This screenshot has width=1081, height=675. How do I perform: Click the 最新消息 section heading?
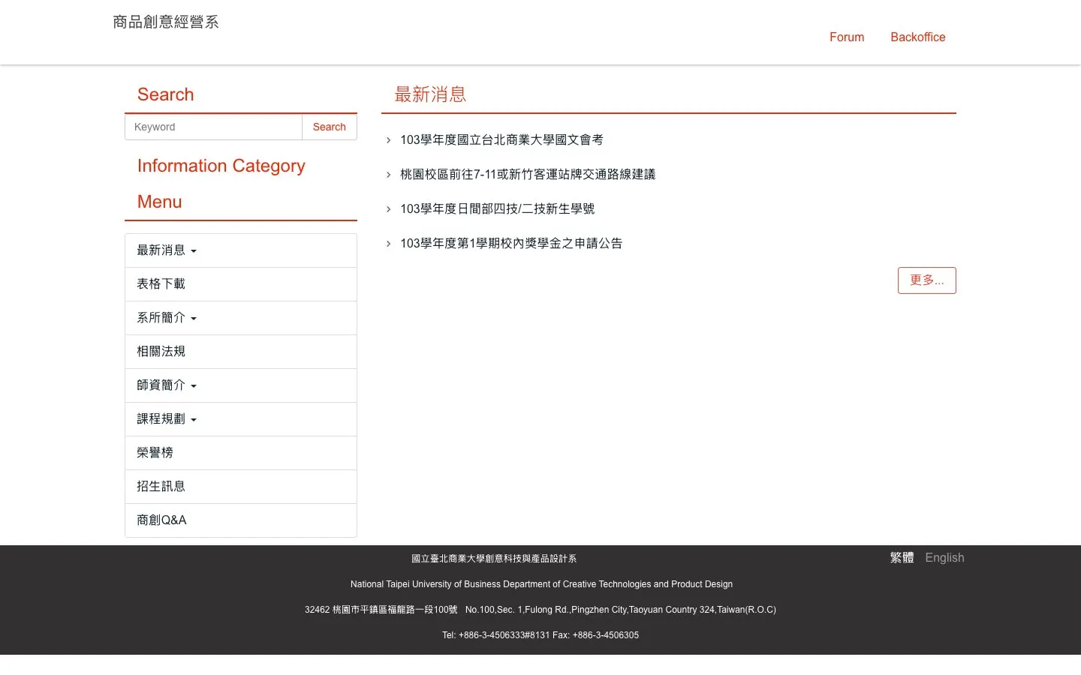pos(430,94)
